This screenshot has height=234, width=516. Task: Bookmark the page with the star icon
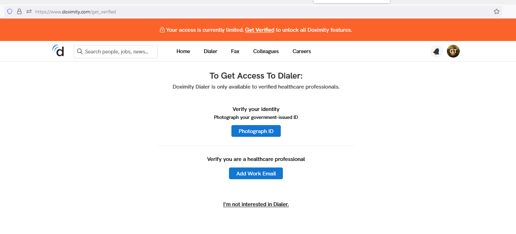497,11
